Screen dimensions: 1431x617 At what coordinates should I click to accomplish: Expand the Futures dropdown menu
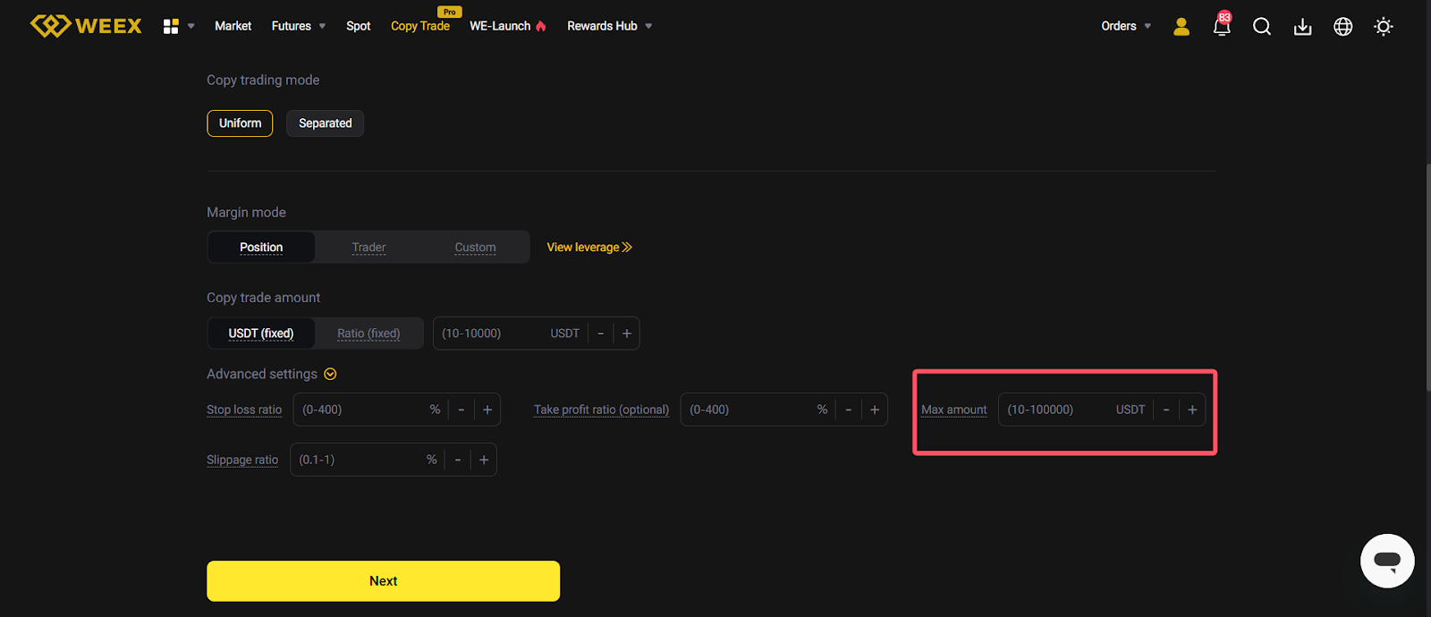[299, 26]
